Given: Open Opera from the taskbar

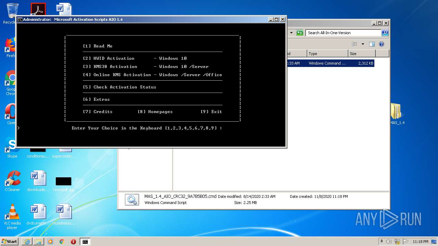Looking at the screenshot, I should click(x=73, y=242).
